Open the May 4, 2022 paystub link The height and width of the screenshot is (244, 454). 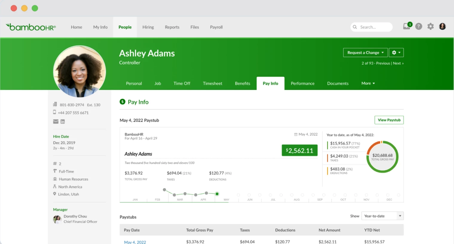[x=135, y=242]
